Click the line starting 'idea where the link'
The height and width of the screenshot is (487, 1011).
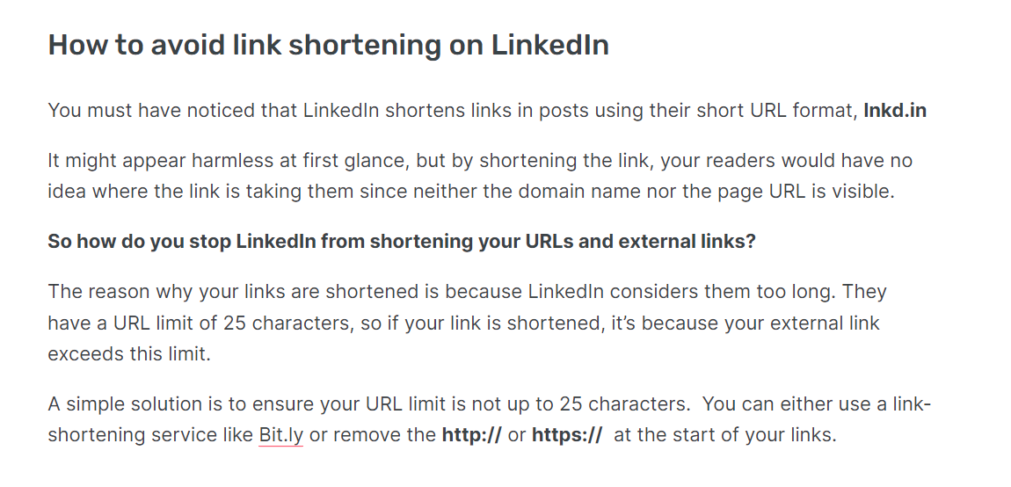click(471, 193)
